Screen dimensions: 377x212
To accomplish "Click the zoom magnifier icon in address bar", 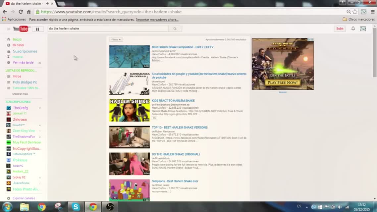I will point(349,12).
